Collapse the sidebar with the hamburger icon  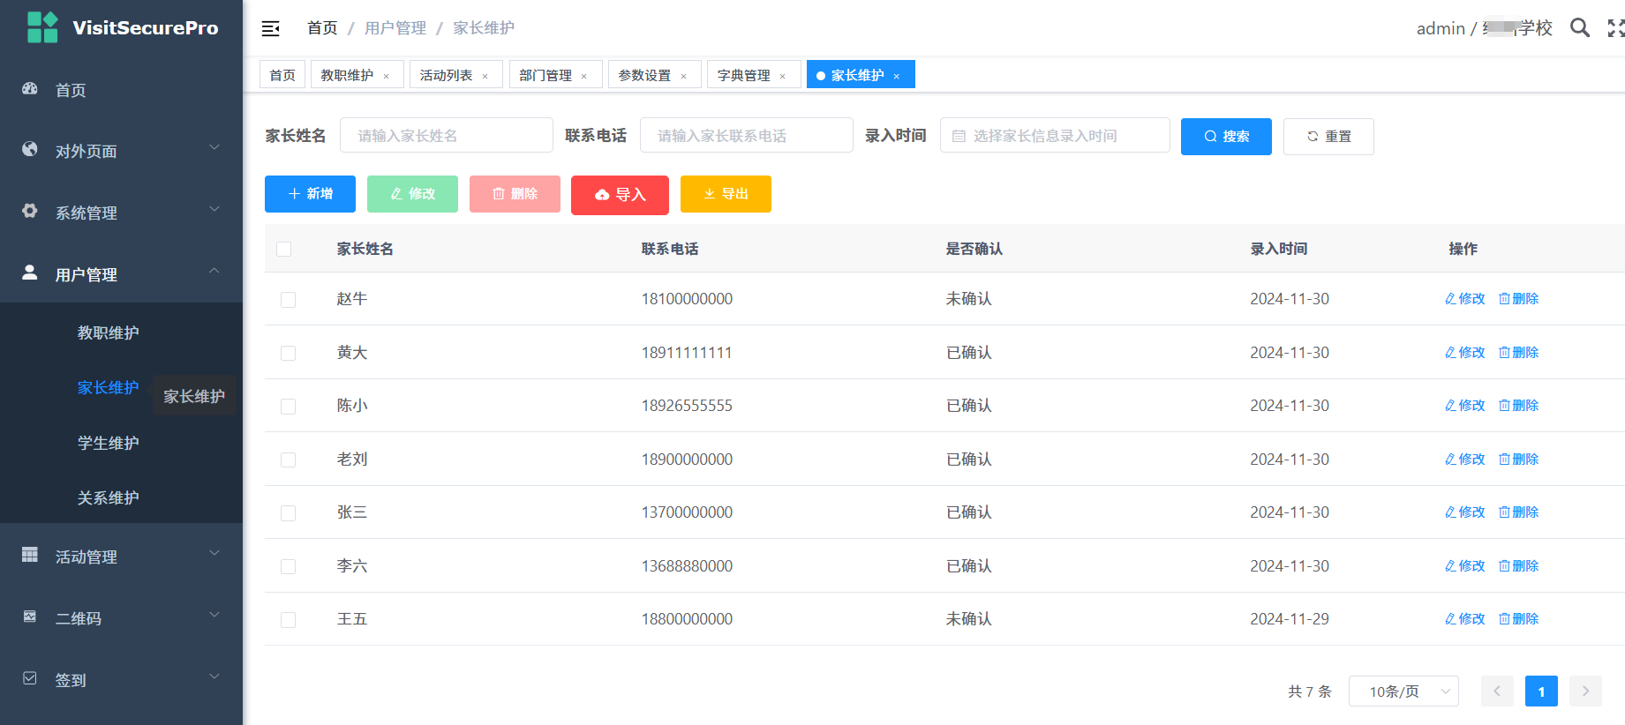[271, 29]
